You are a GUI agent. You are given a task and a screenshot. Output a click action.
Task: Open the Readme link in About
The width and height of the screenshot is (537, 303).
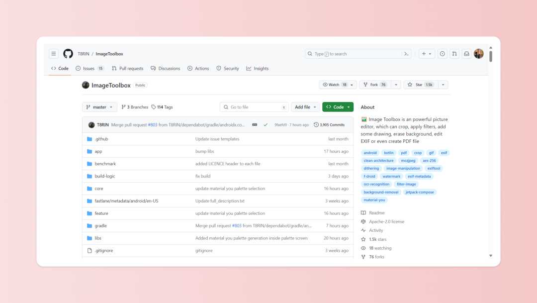pyautogui.click(x=377, y=213)
